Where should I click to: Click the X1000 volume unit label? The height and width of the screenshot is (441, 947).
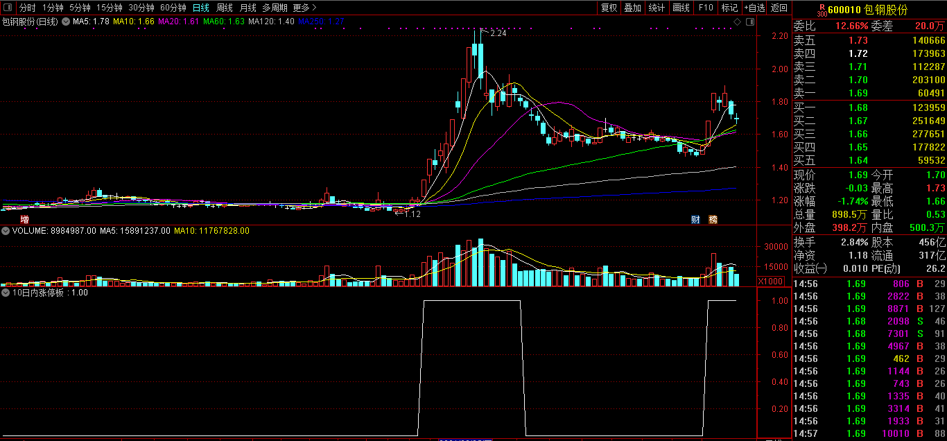click(770, 281)
